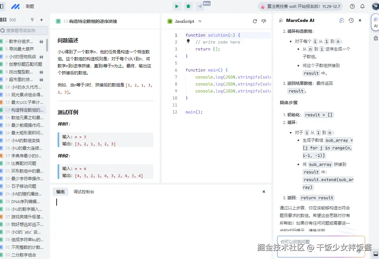This screenshot has width=379, height=259.
Task: Open problem 32 二分数字组合
Action: [24, 255]
